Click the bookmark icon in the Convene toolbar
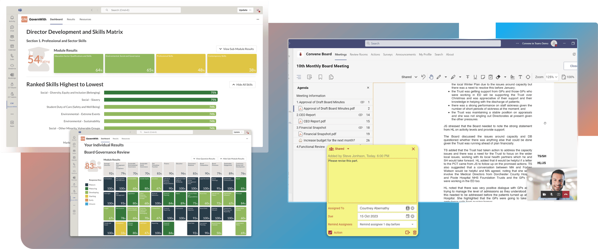Screen dimensions: 598x249 click(x=320, y=77)
